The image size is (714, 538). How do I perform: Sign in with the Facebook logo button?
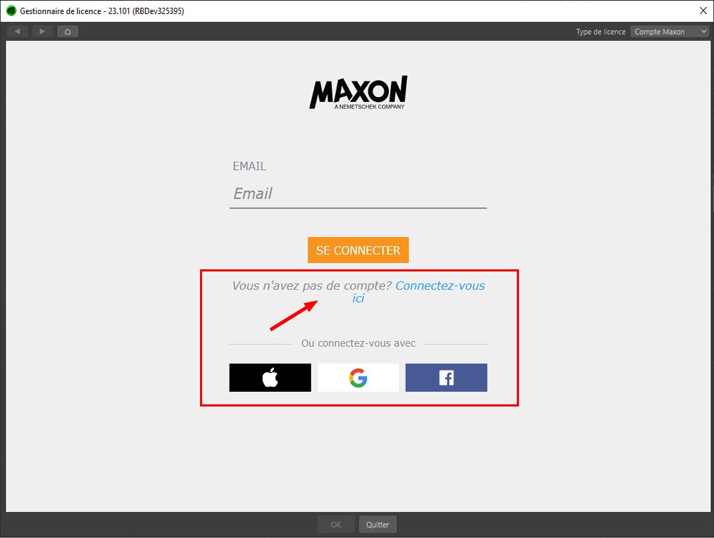(x=446, y=378)
